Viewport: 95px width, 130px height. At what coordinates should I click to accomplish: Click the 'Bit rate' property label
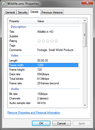point(13,94)
